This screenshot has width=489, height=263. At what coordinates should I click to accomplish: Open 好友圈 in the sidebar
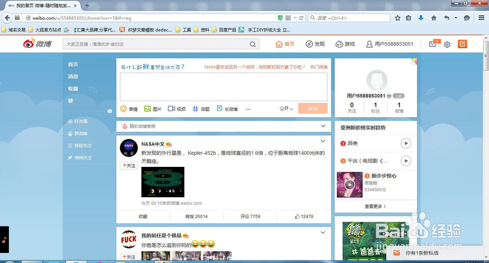click(78, 121)
